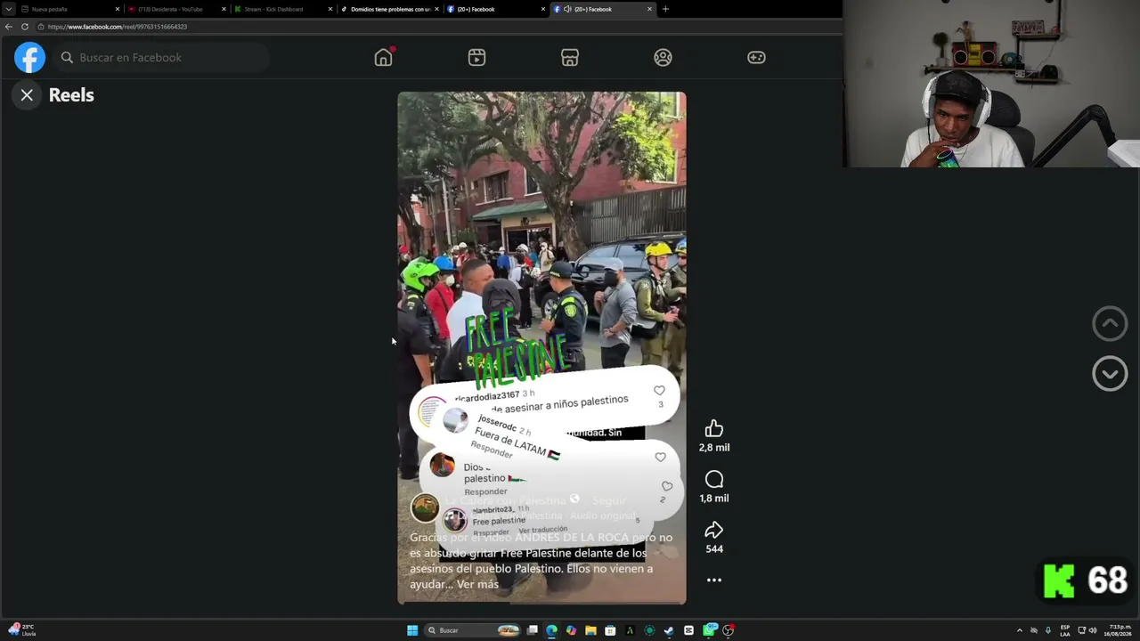Open the clock showing 7:13 p.m.
The width and height of the screenshot is (1140, 641).
pyautogui.click(x=1119, y=630)
